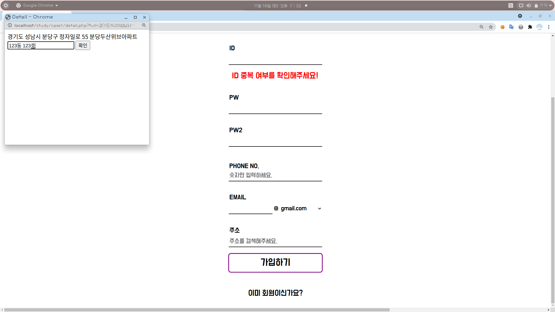Open the Google Chrome app menu in the top bar
555x312 pixels.
point(38,5)
